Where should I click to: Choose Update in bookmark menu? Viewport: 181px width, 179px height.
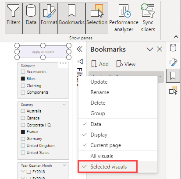pyautogui.click(x=118, y=82)
